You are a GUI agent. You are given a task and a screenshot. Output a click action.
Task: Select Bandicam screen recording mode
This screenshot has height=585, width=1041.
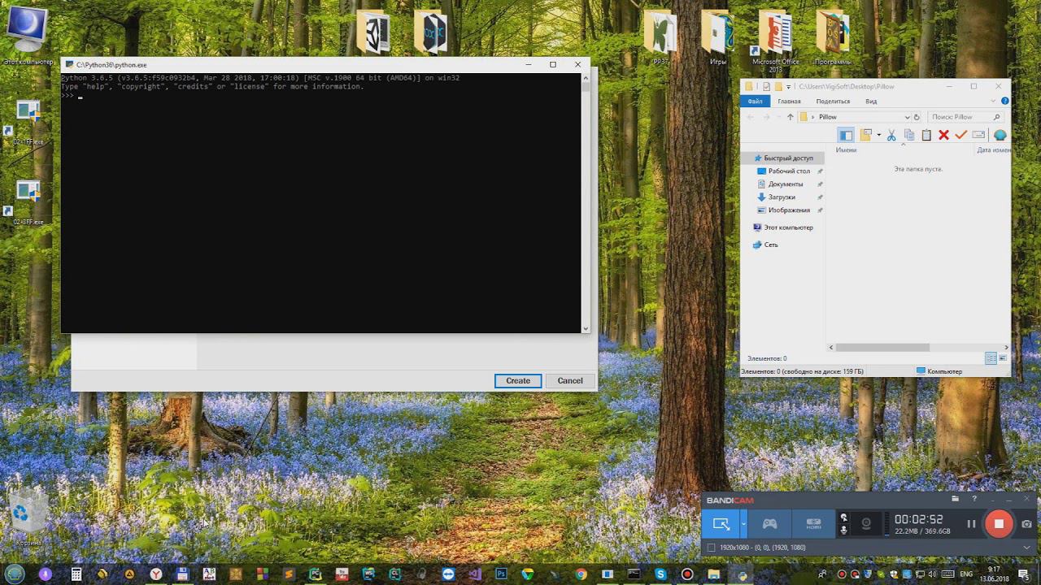point(721,524)
